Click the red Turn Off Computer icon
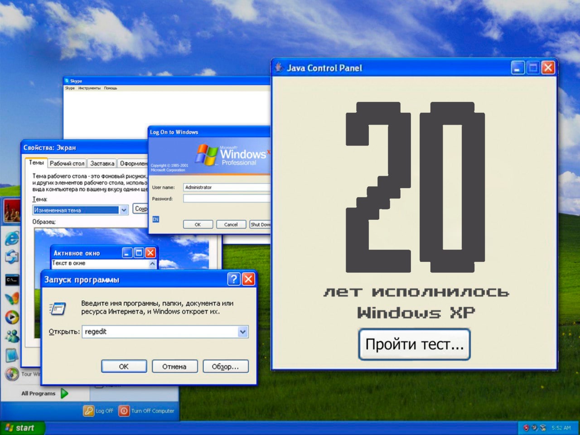 click(x=124, y=411)
